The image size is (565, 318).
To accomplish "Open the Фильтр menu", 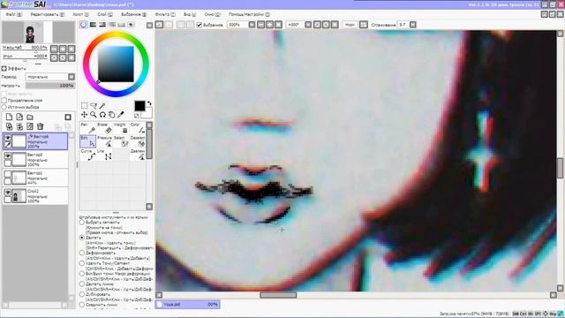I will (165, 14).
